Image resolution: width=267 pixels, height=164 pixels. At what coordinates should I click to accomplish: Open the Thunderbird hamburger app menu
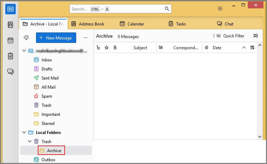(x=220, y=8)
